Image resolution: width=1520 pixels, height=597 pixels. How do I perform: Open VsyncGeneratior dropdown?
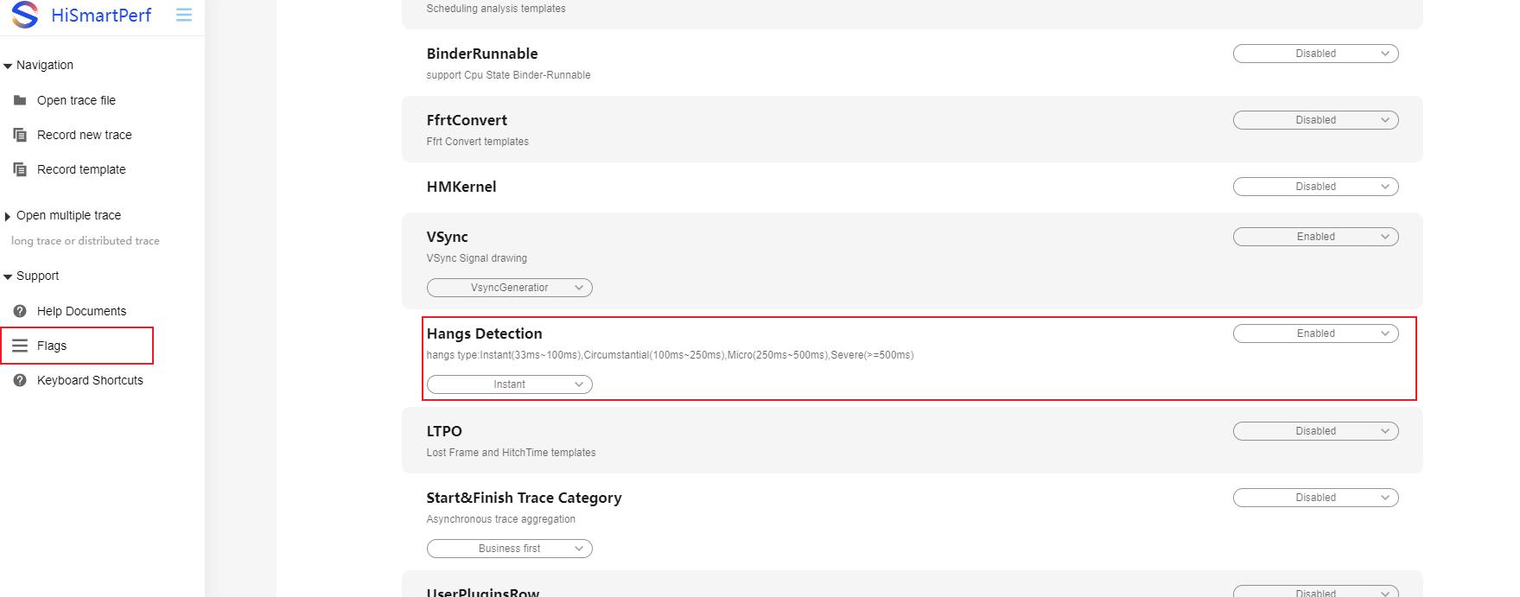click(510, 288)
